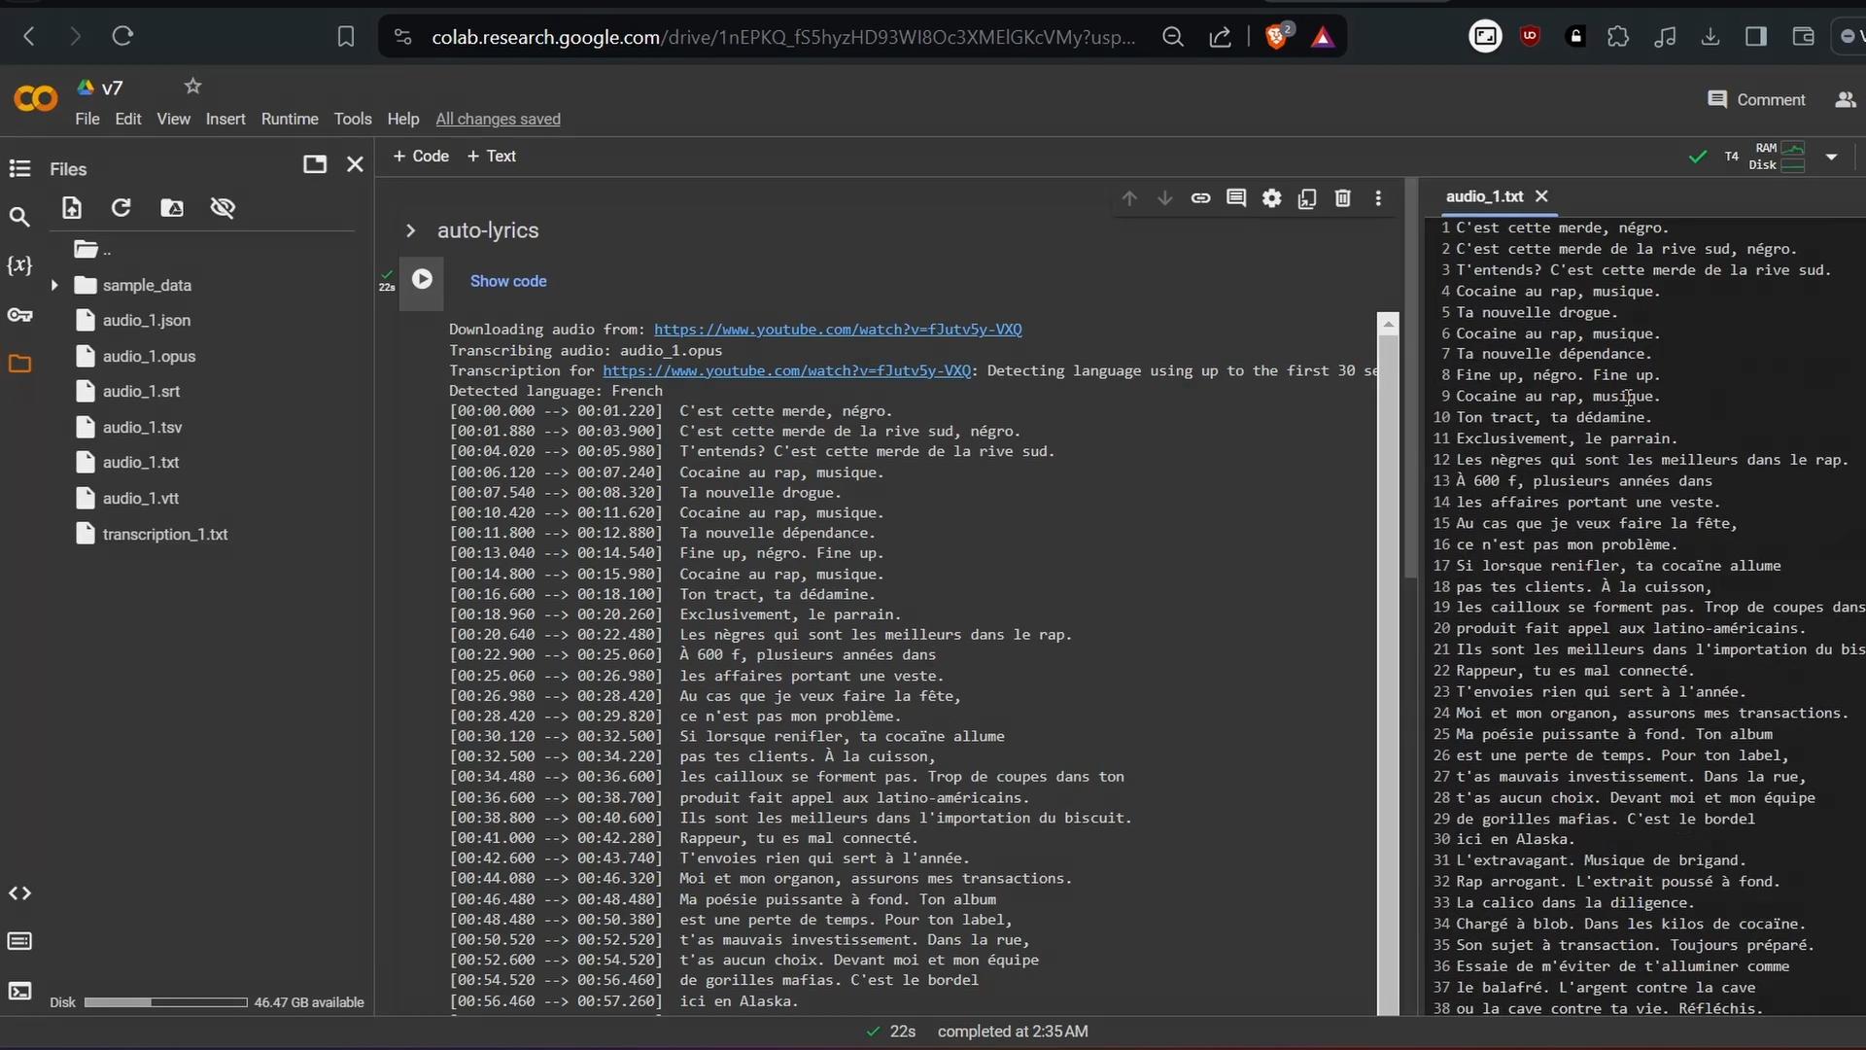Screen dimensions: 1866x1050
Task: Expand the auto-lyrics section header
Action: 410,229
